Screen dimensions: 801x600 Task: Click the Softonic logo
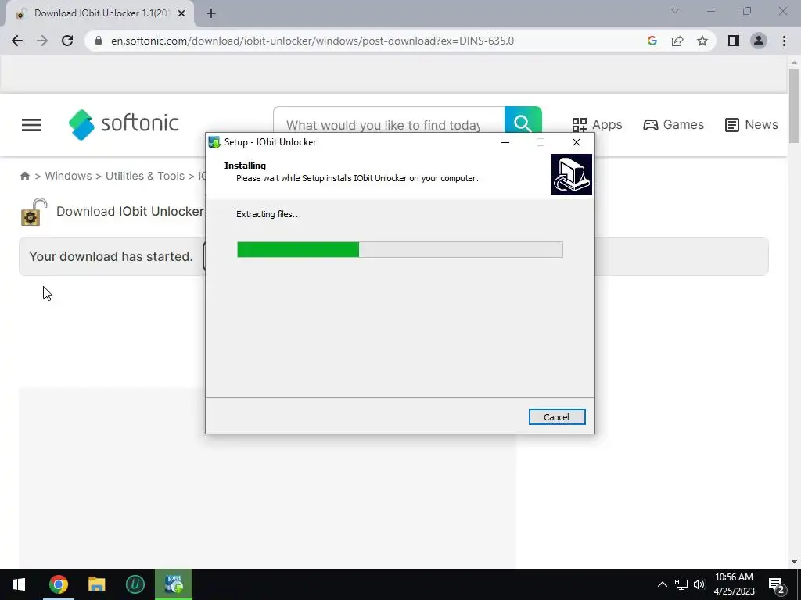[124, 124]
